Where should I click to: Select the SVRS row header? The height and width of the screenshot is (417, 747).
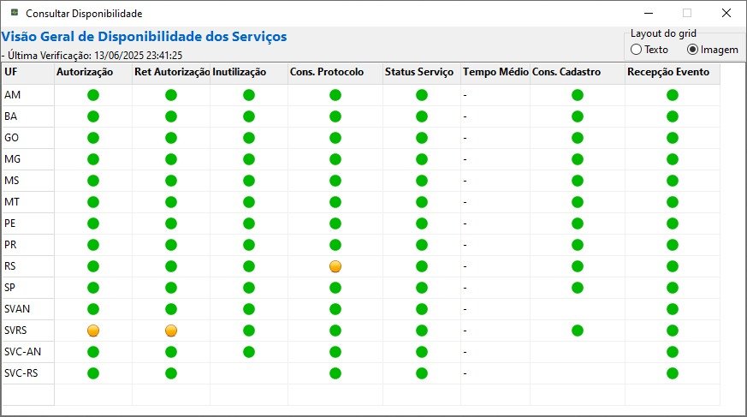(x=28, y=331)
